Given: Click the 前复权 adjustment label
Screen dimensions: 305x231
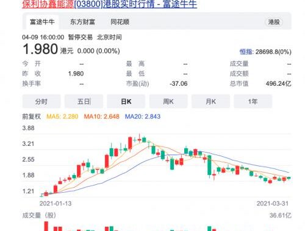Looking at the screenshot, I should pos(32,117).
